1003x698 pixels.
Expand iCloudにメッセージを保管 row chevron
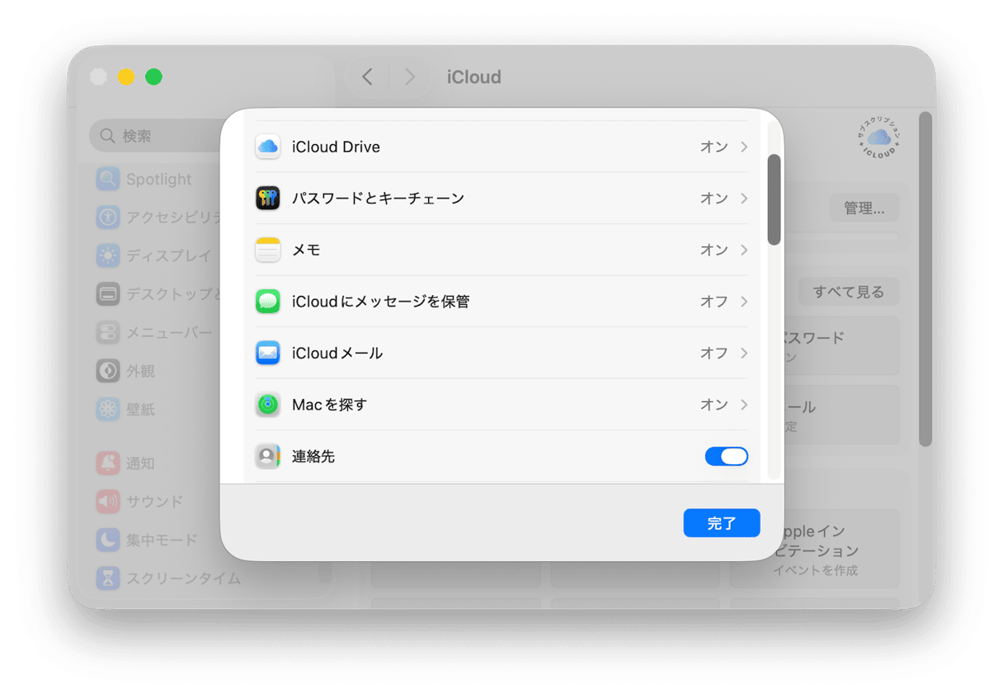coord(744,302)
